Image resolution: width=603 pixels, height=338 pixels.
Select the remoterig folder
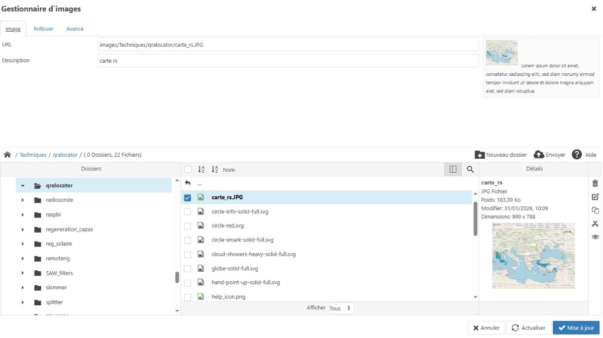(x=58, y=259)
